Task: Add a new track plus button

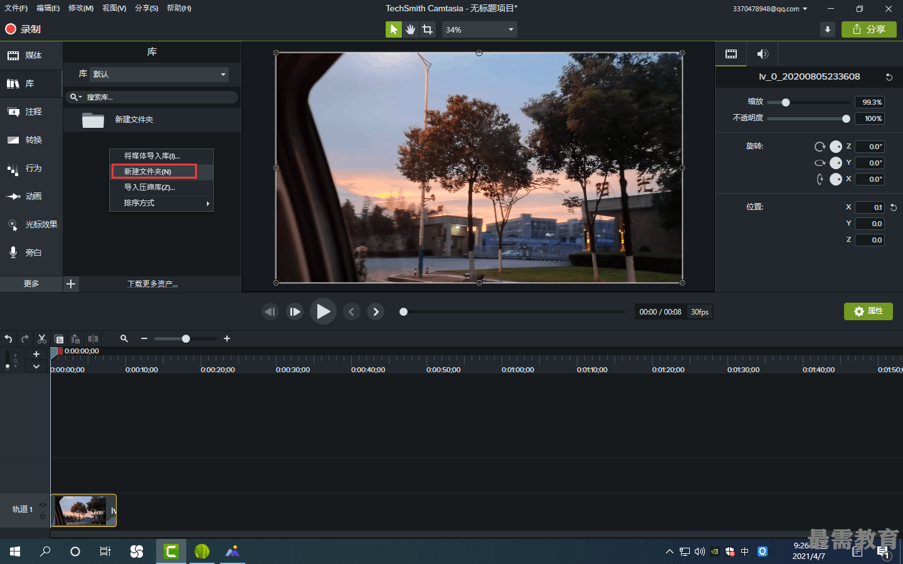Action: [x=36, y=355]
